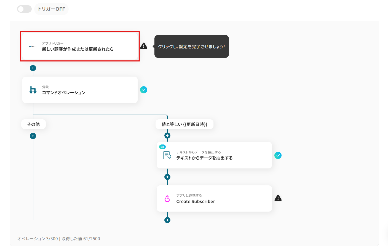Screen dimensions: 388x246
Task: Click the checkmark beside コマンドオペレーション
Action: 144,90
